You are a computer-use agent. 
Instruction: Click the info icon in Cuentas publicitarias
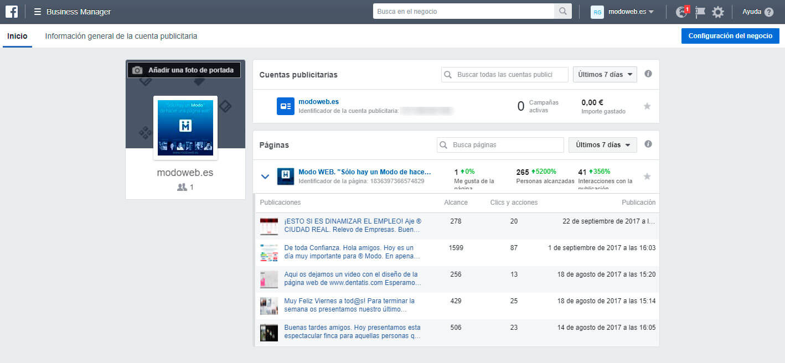click(648, 74)
